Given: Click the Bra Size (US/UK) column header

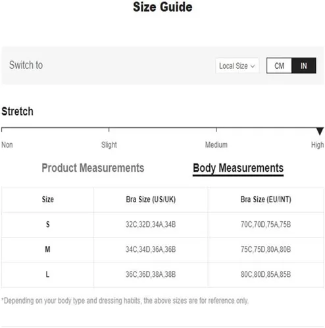Looking at the screenshot, I should pyautogui.click(x=151, y=199).
